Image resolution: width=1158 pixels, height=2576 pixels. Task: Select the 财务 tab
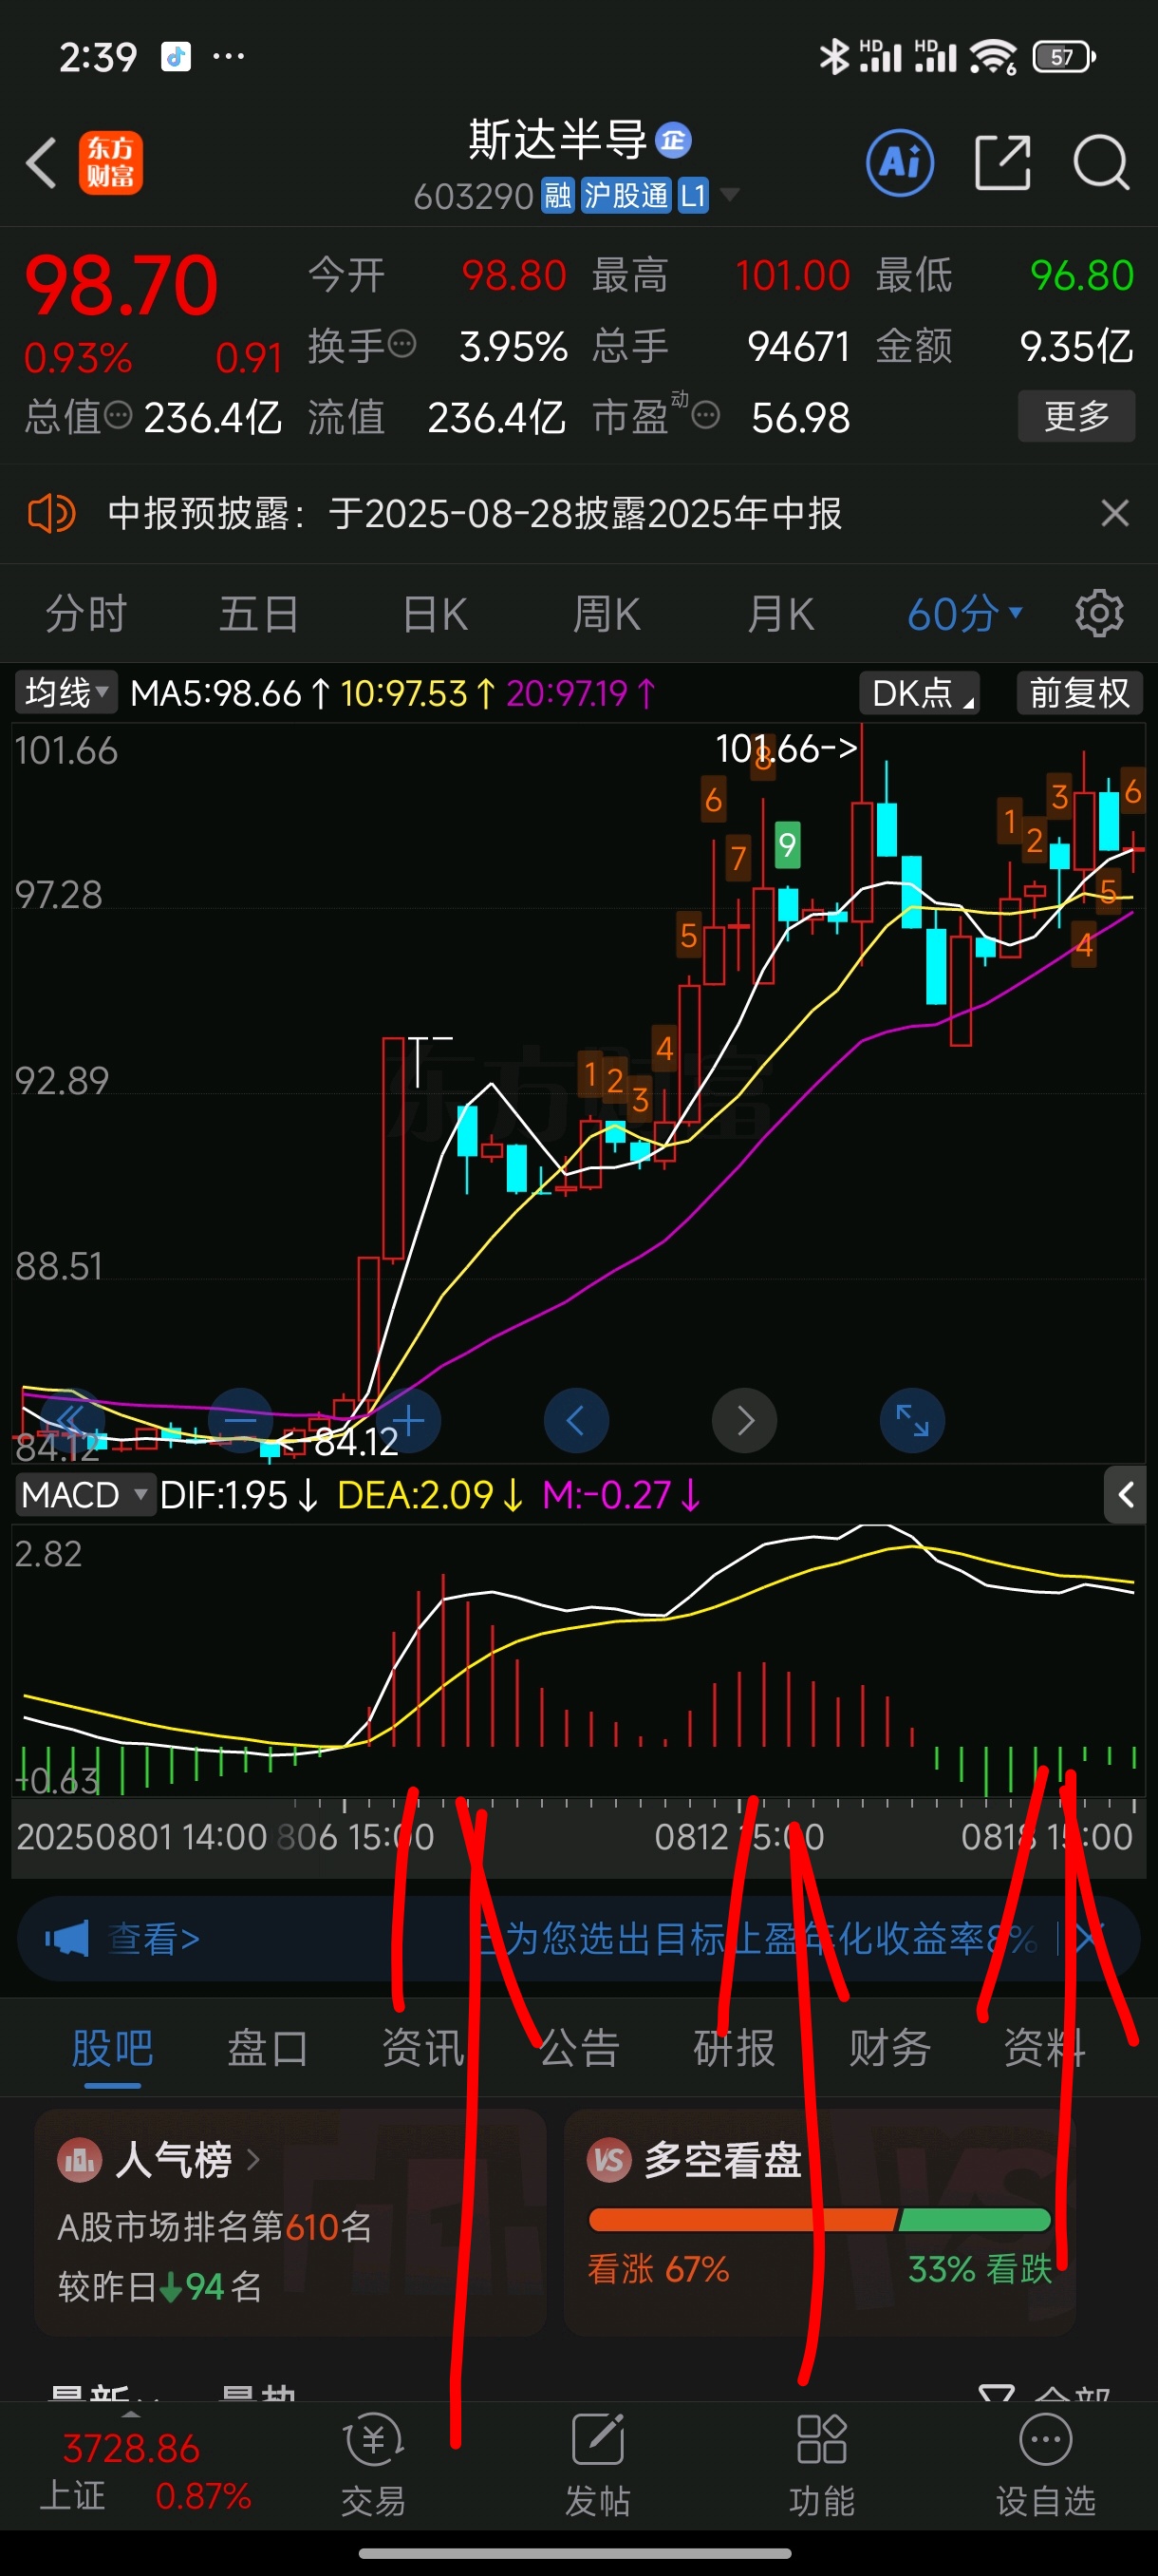889,2047
